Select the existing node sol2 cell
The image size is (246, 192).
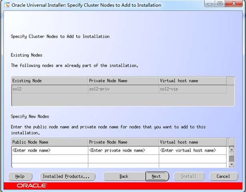50,89
